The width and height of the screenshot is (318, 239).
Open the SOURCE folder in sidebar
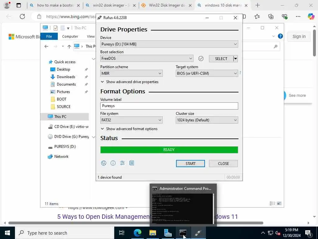(x=63, y=107)
